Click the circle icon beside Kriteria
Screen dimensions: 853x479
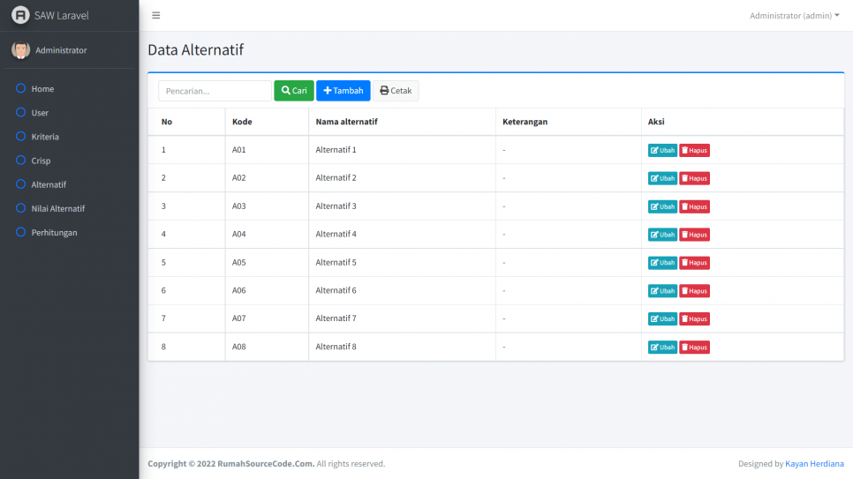(x=20, y=136)
